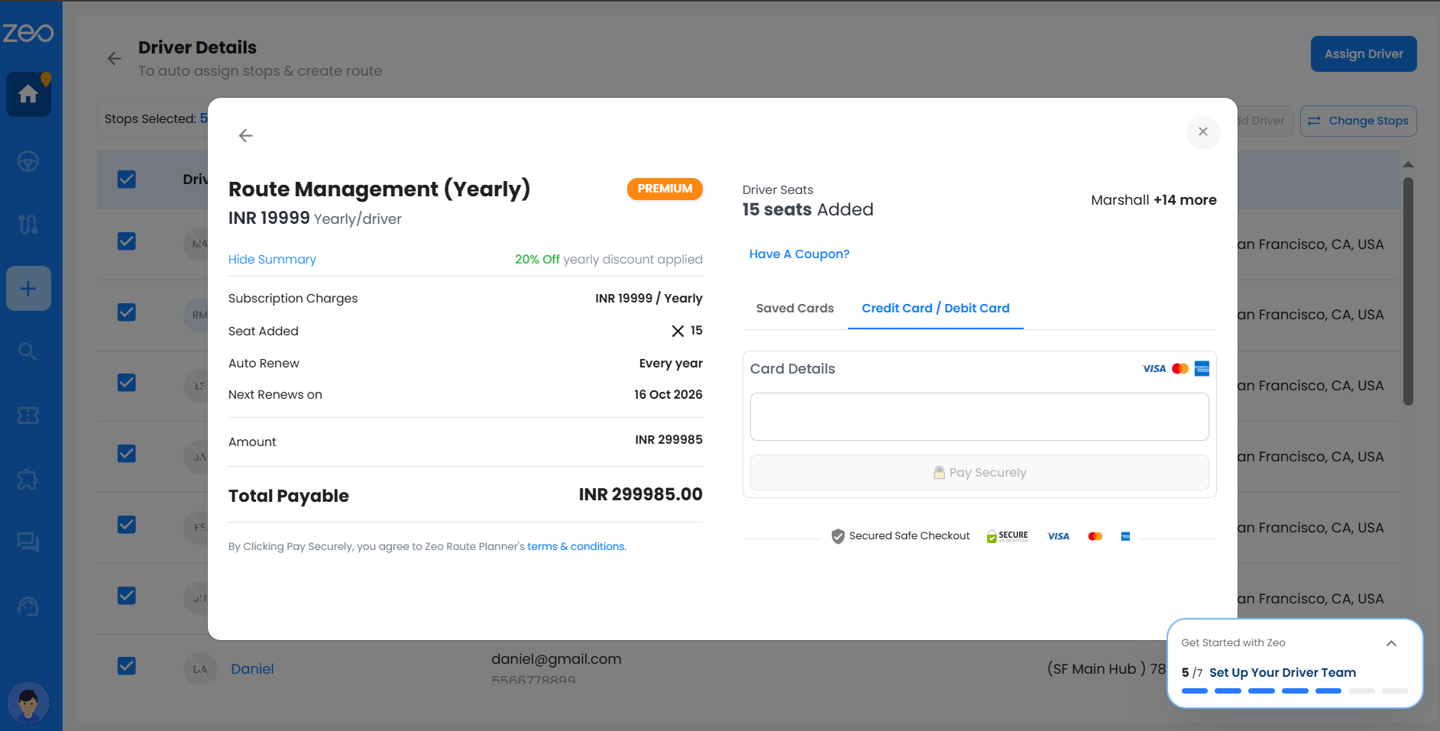Click the Assign Driver button
This screenshot has height=731, width=1440.
[x=1363, y=54]
